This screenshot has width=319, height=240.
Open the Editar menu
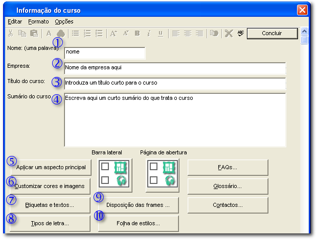click(x=15, y=21)
